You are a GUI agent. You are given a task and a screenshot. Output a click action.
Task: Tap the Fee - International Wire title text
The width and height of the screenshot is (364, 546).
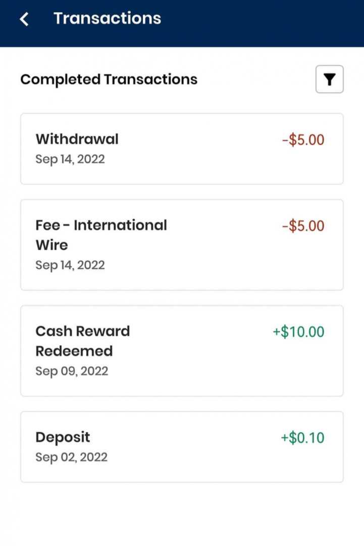pos(101,235)
